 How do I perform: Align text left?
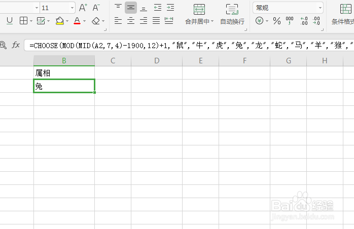[118, 21]
